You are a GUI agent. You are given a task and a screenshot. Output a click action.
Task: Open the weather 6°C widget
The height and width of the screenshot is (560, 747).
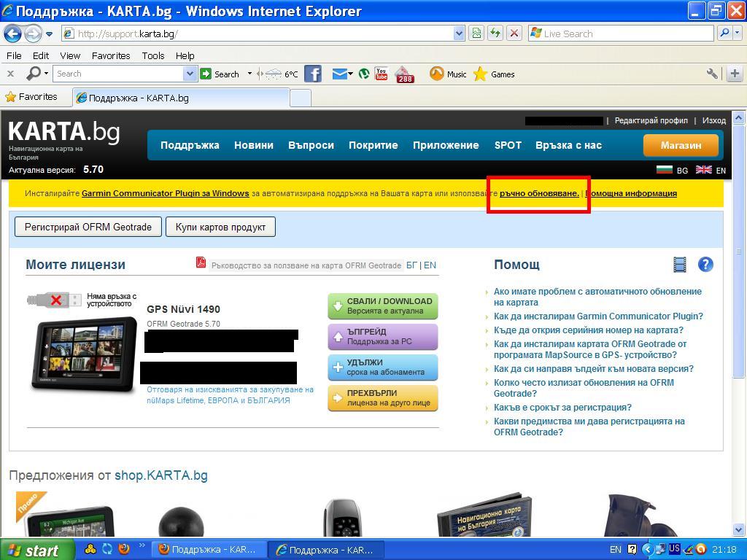[x=281, y=74]
